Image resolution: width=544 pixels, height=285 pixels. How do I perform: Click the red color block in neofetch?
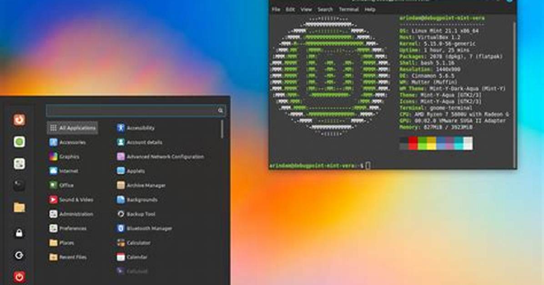(x=413, y=143)
